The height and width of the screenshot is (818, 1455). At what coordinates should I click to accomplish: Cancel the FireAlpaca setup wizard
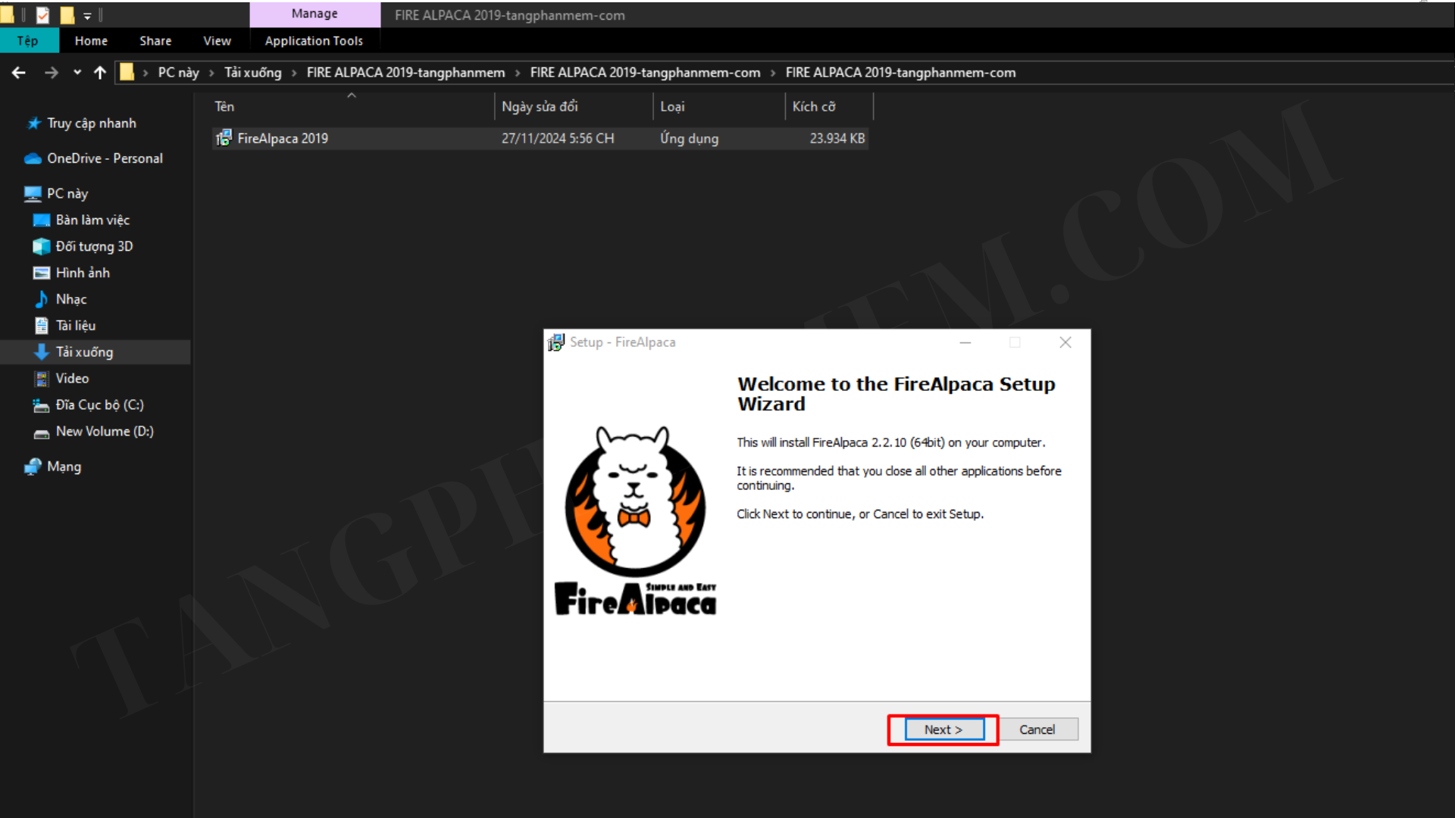(x=1036, y=729)
